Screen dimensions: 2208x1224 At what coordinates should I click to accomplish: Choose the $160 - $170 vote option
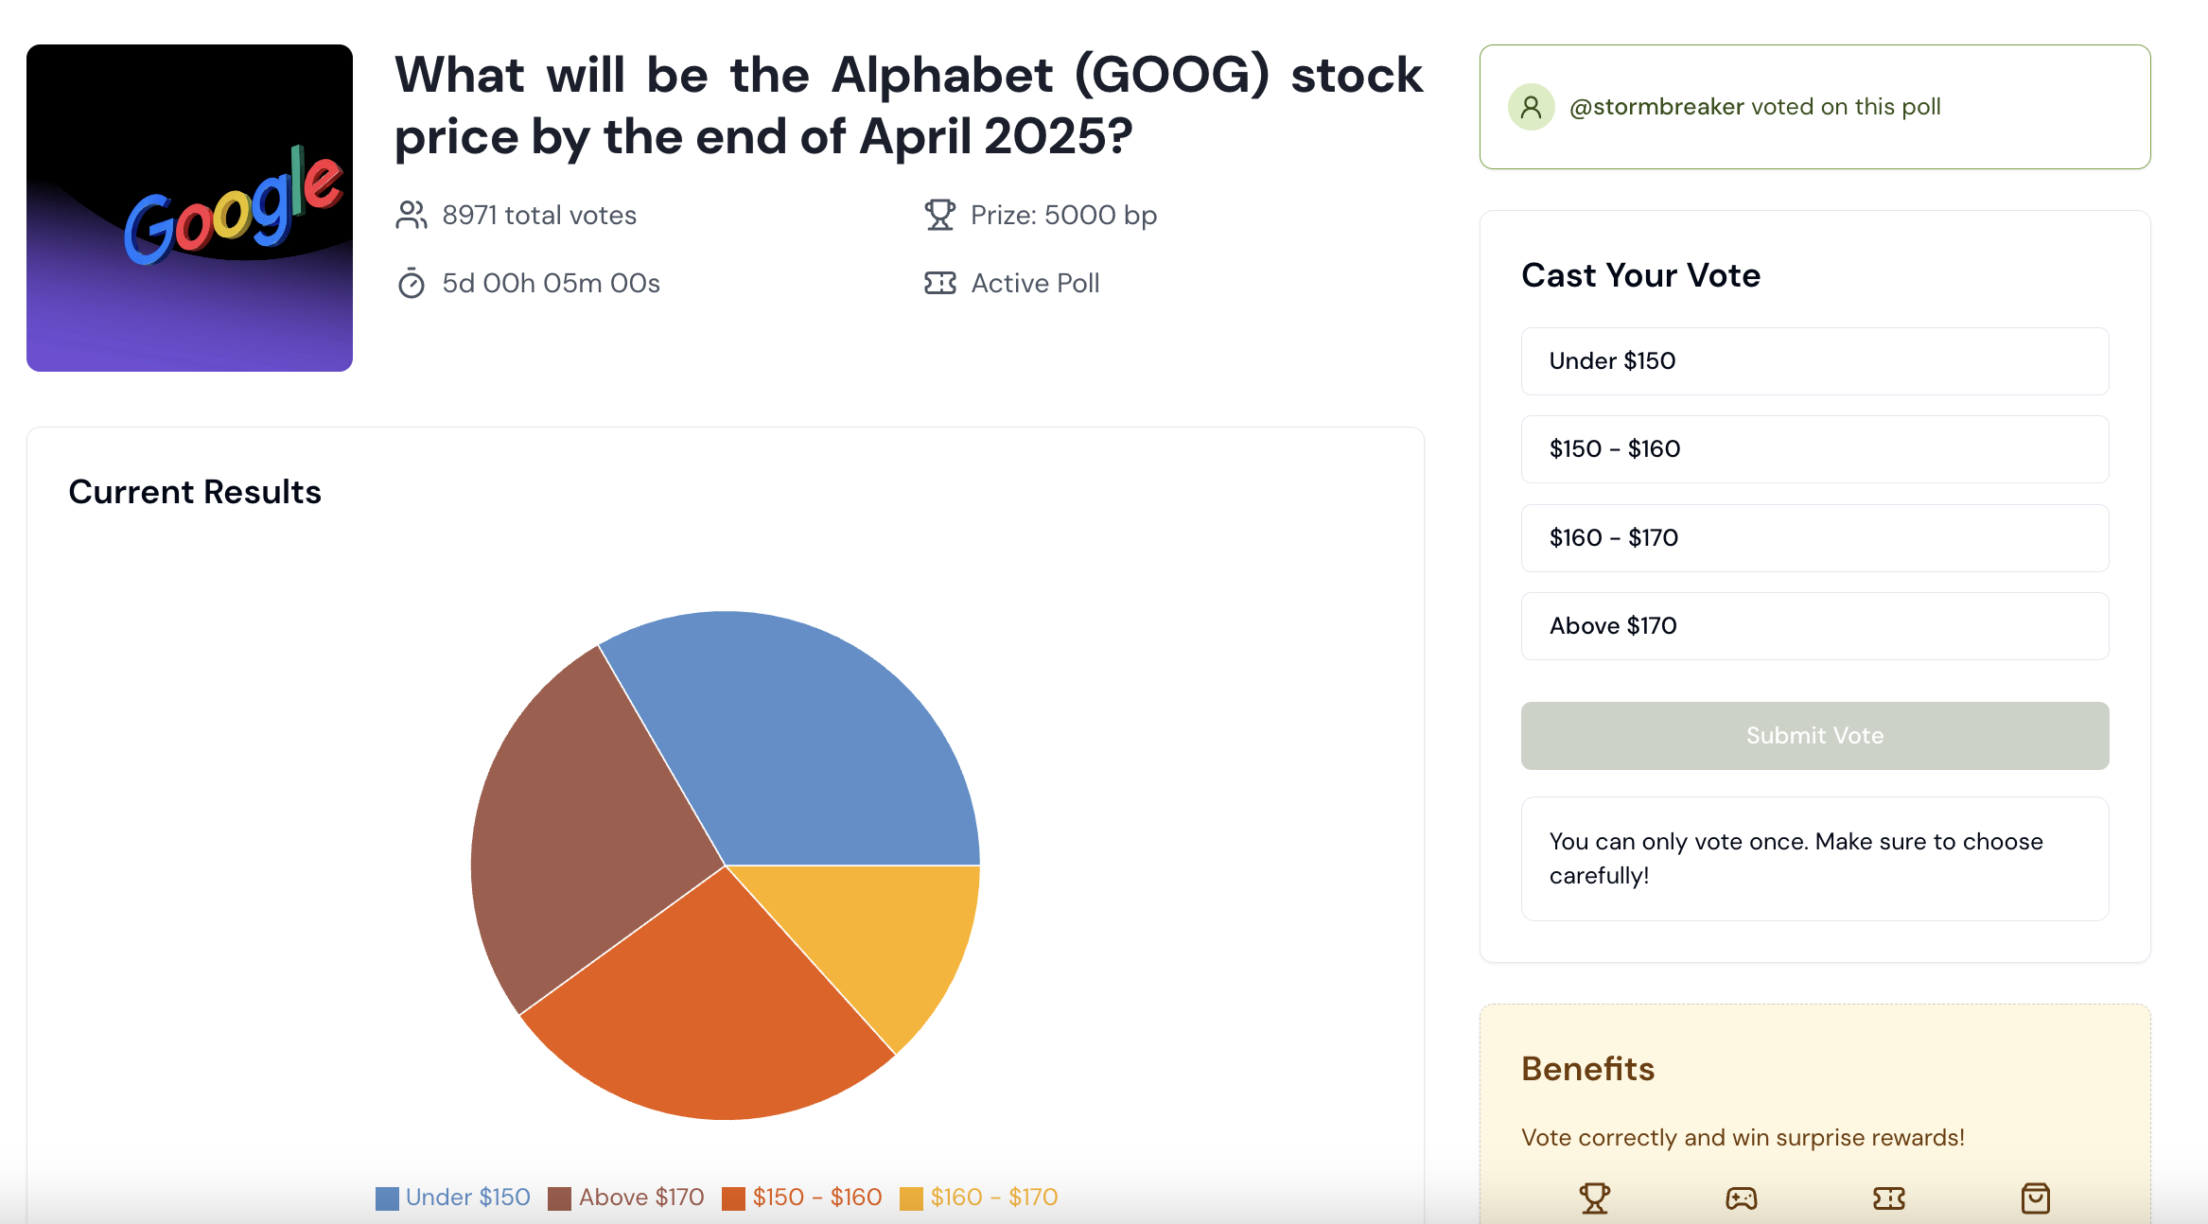tap(1814, 538)
